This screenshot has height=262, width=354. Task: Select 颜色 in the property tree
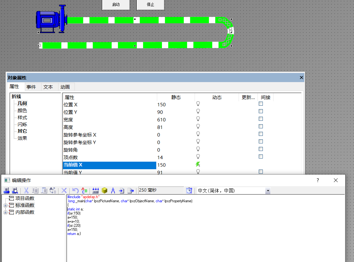(x=22, y=110)
